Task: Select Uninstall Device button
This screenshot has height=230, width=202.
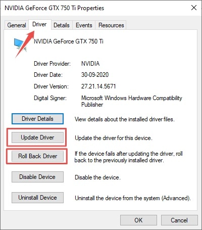Action: point(37,198)
